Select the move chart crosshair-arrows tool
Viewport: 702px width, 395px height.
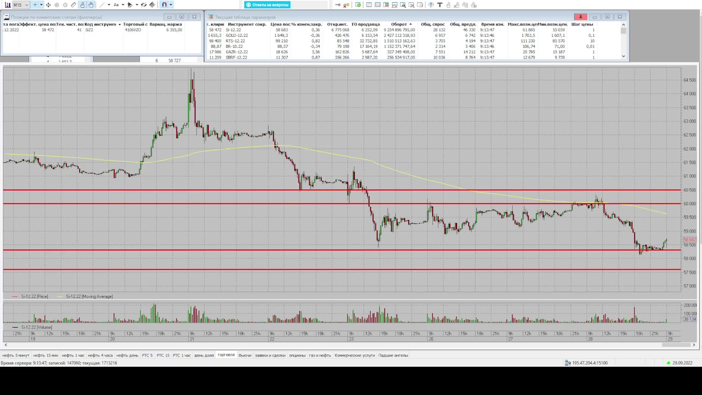pyautogui.click(x=49, y=5)
